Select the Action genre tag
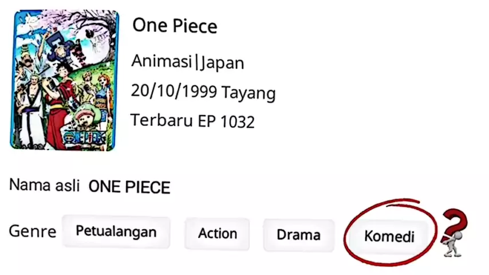Image resolution: width=489 pixels, height=275 pixels. 217,234
